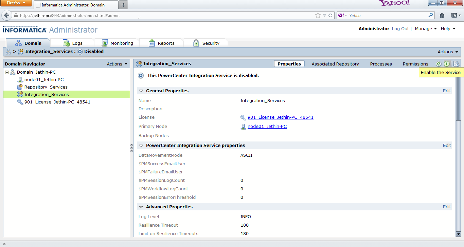The height and width of the screenshot is (247, 464).
Task: Collapse the Domain_Jethin-PC tree node
Action: tap(7, 72)
